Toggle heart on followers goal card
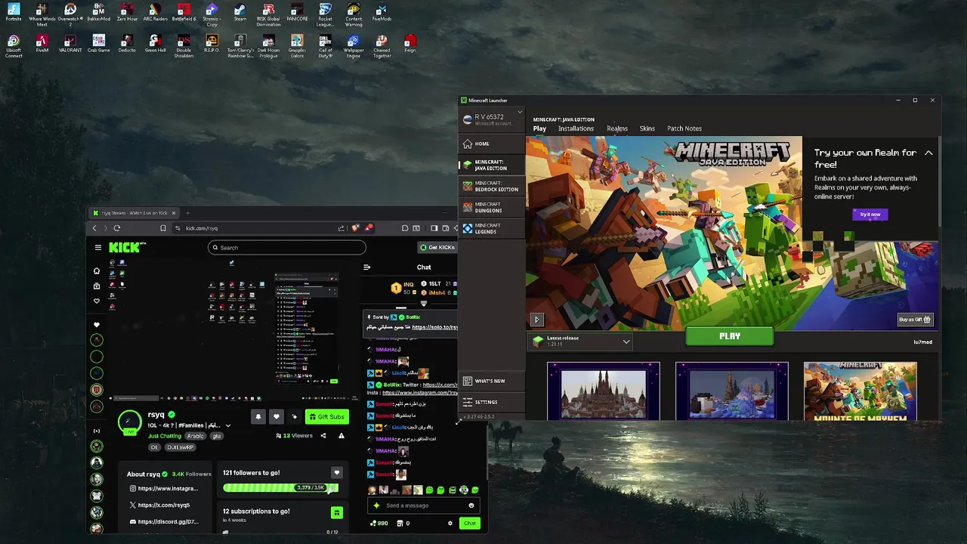This screenshot has width=967, height=544. 336,473
